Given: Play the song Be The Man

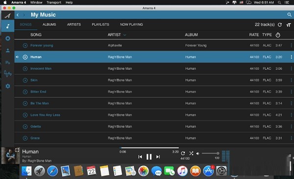Looking at the screenshot, I should [x=25, y=103].
